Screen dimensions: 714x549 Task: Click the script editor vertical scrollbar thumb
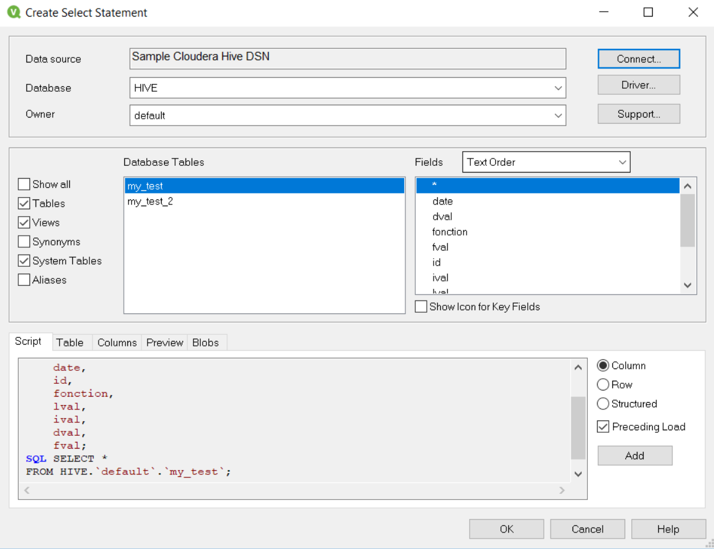coord(578,428)
